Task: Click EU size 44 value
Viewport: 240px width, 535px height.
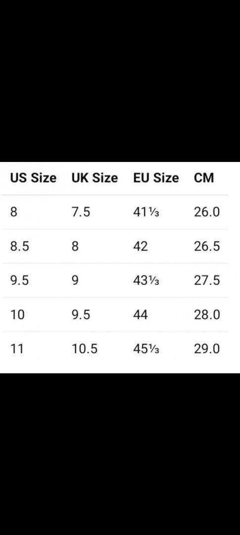Action: [141, 315]
